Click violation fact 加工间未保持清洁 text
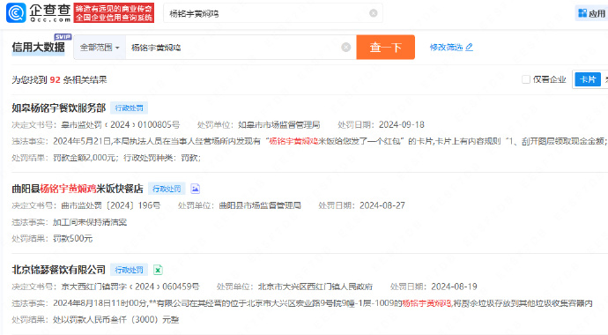The width and height of the screenshot is (608, 335). (90, 222)
